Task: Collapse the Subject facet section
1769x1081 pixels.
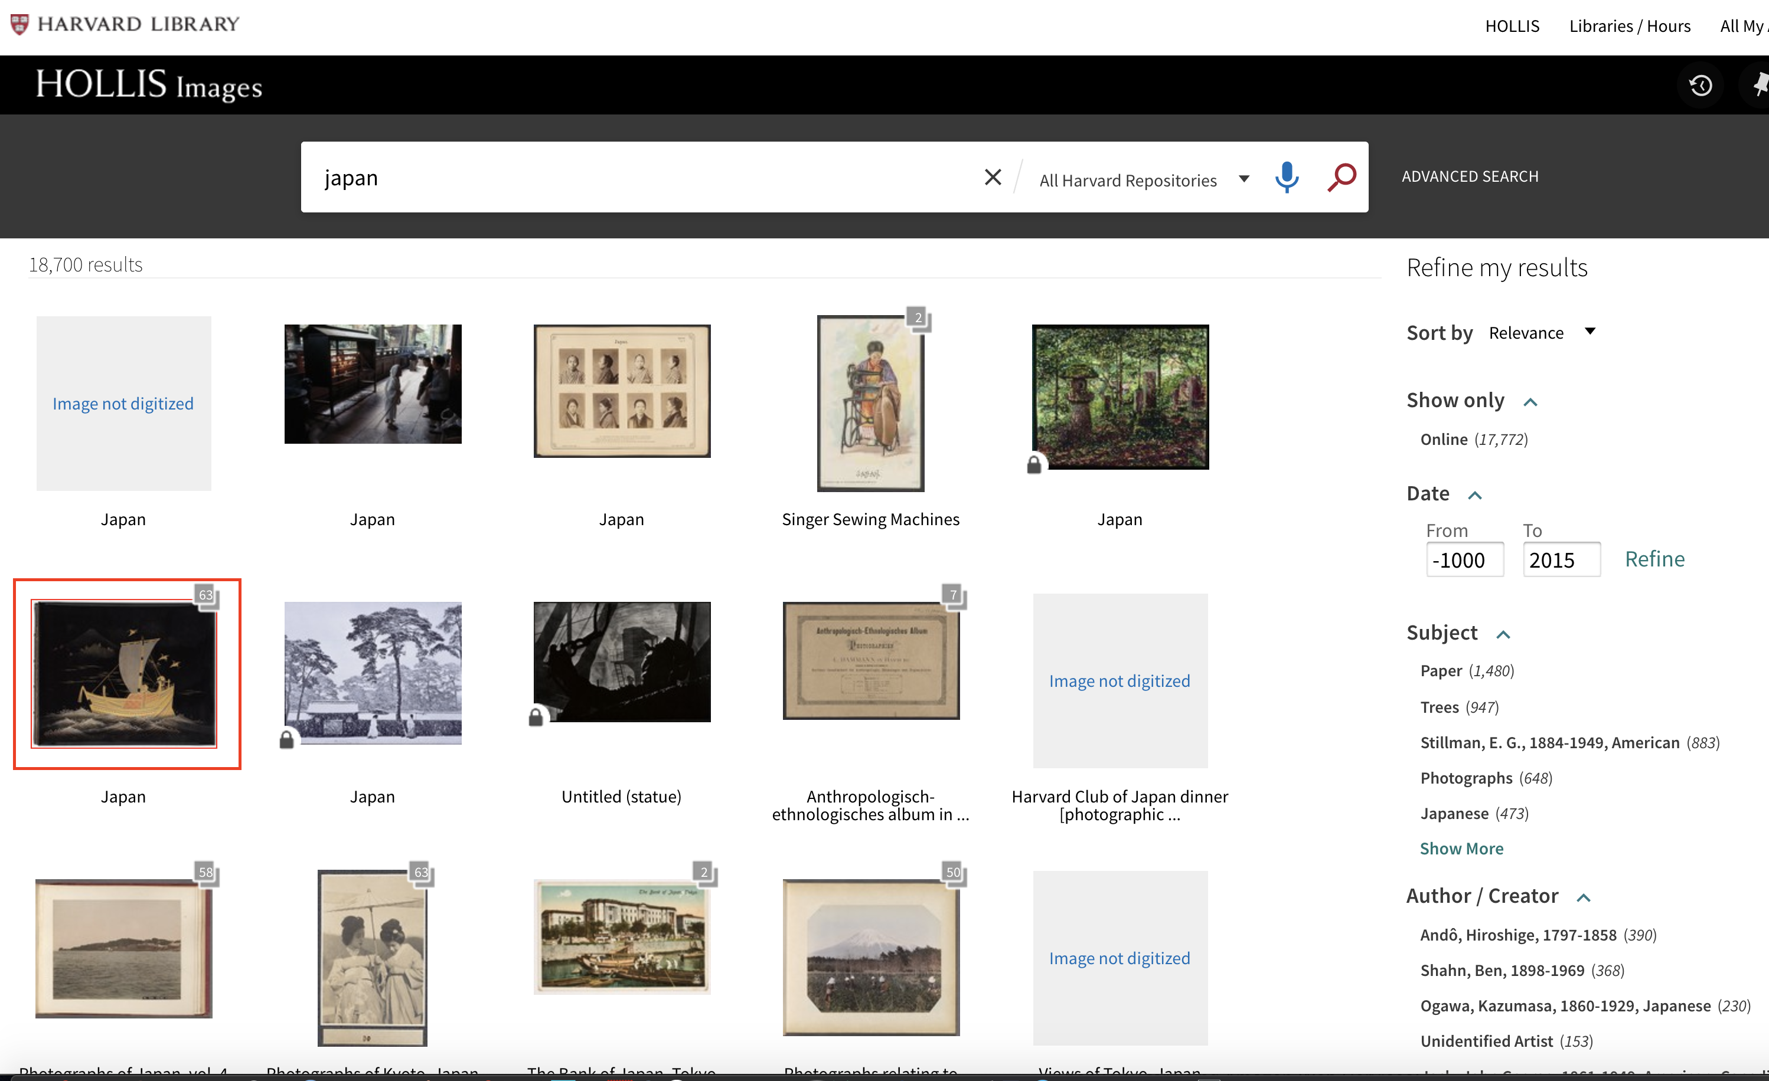Action: 1504,634
